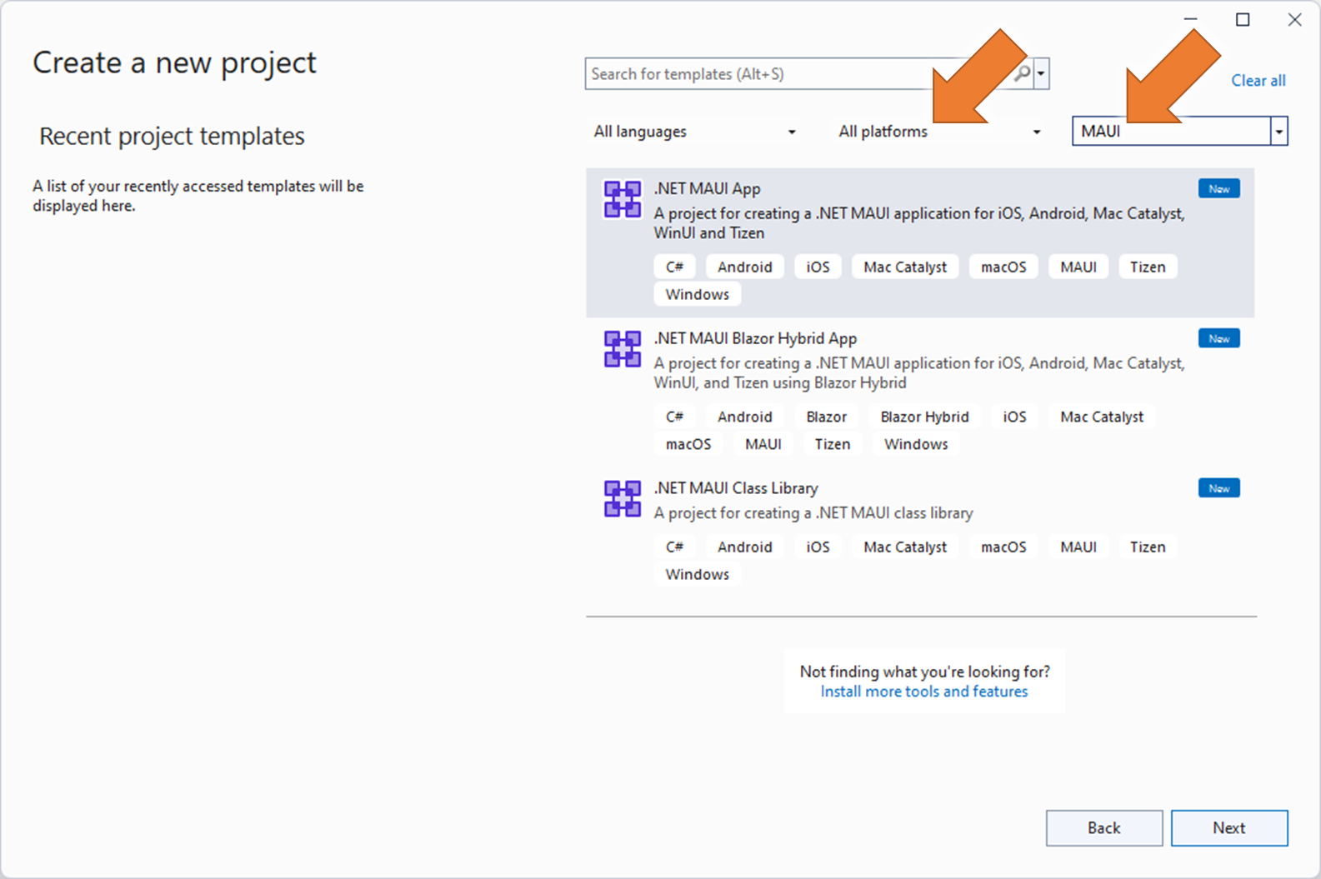
Task: Click the macOS tag under .NET MAUI App
Action: pos(1003,267)
